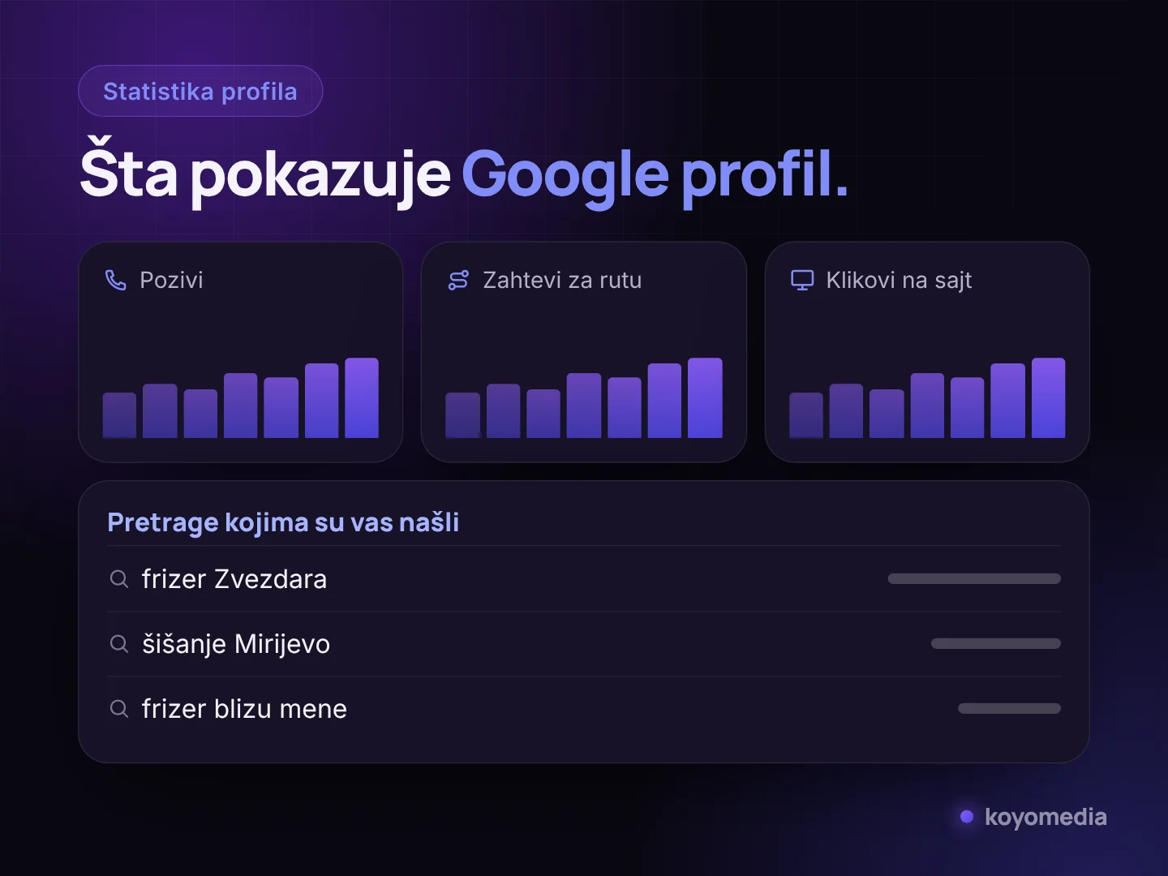
Task: Select the Zahtevi za rutu card title
Action: (562, 280)
